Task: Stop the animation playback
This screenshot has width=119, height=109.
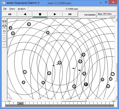Action: click(40, 14)
